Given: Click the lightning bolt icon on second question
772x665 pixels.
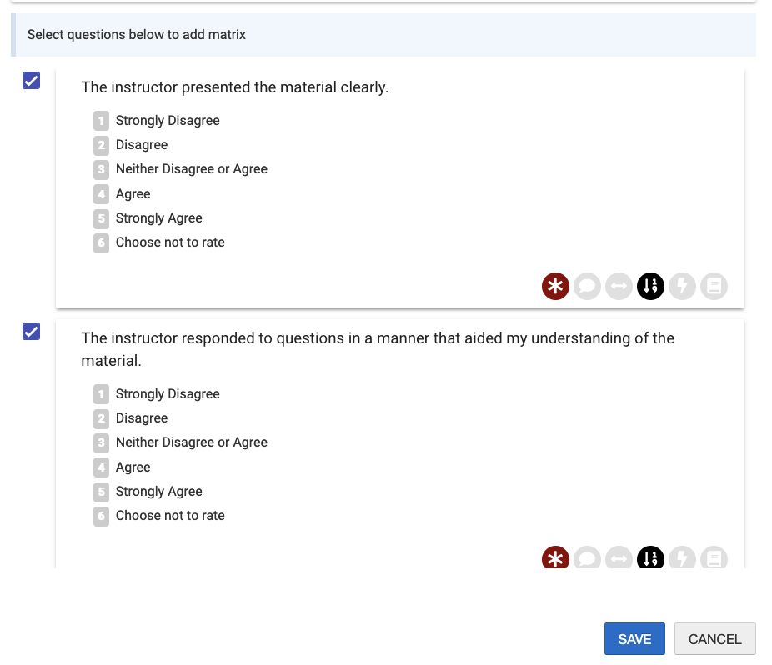Looking at the screenshot, I should point(683,557).
